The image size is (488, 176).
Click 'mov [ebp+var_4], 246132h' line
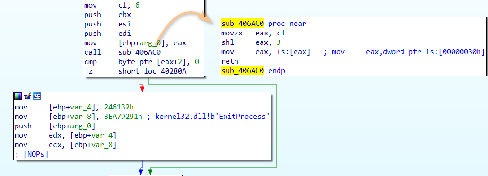point(74,108)
